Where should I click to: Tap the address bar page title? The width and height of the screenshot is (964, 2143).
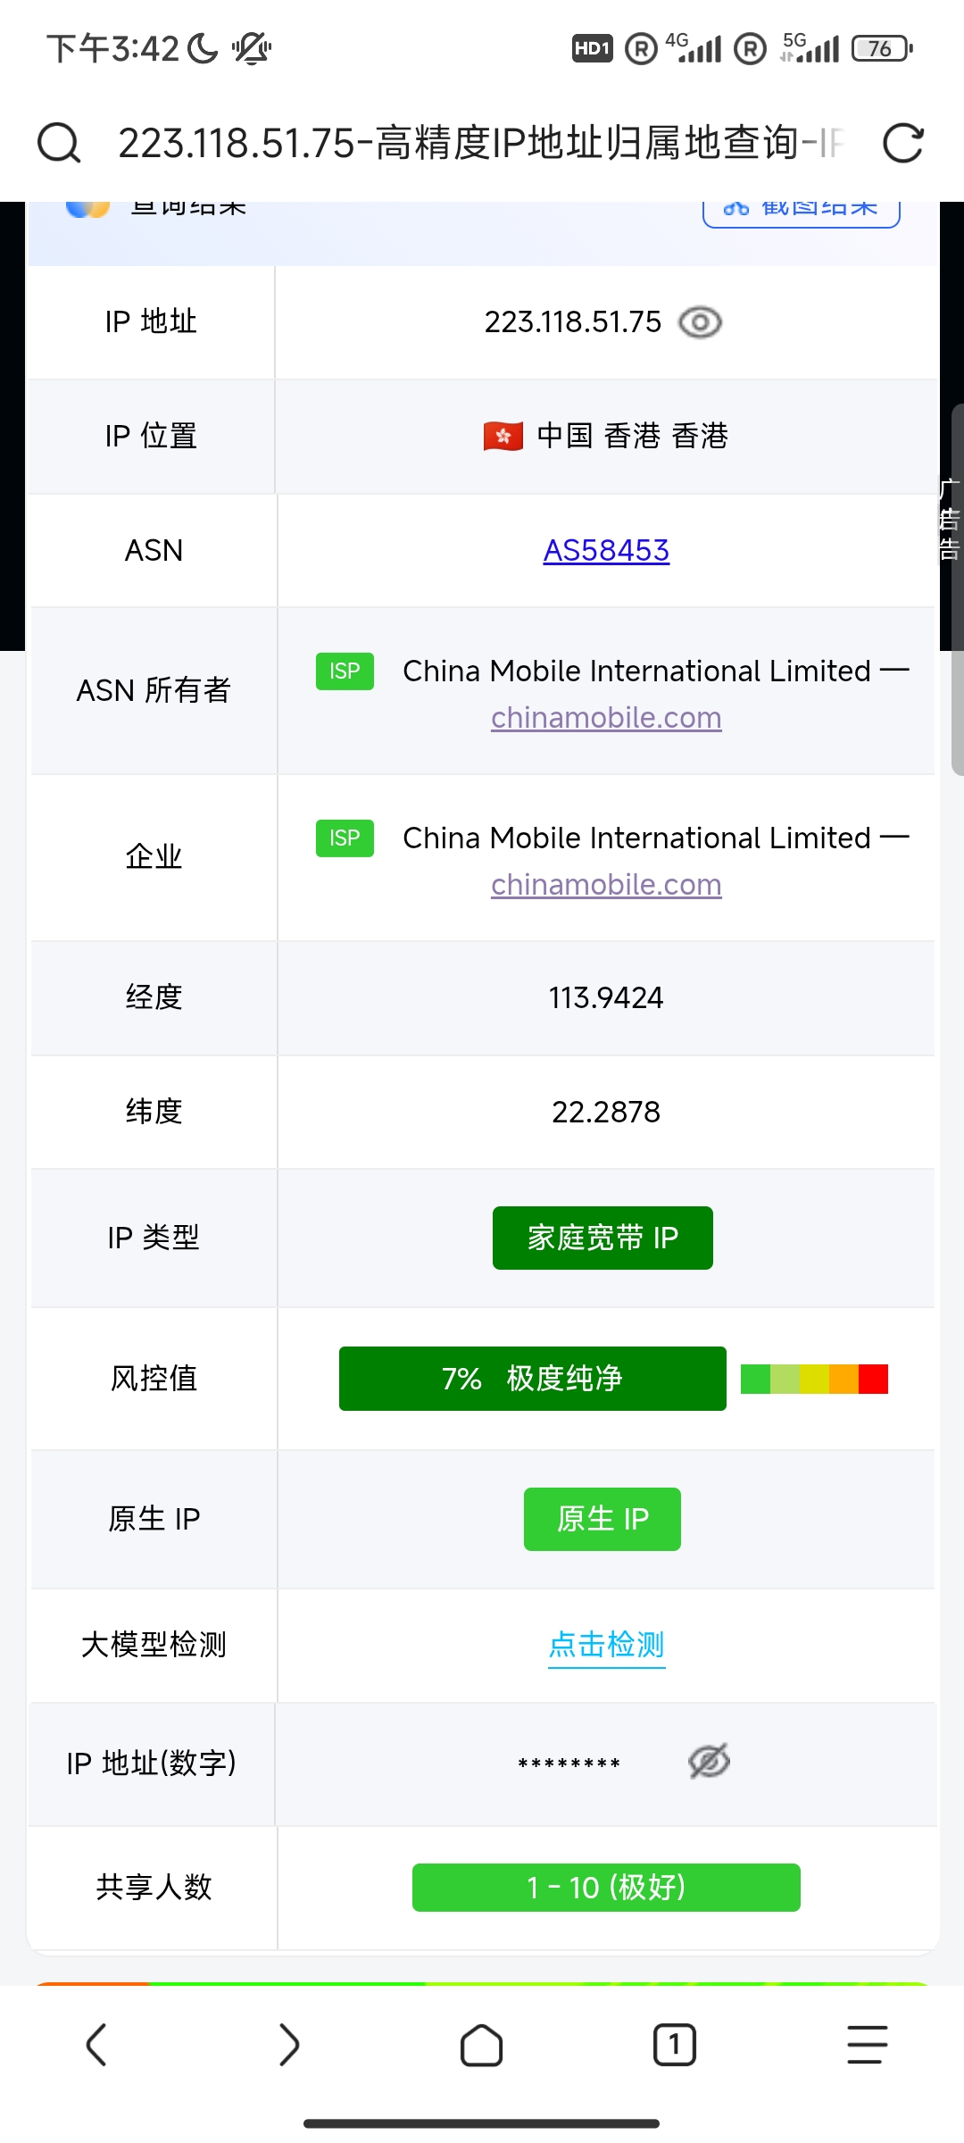480,143
